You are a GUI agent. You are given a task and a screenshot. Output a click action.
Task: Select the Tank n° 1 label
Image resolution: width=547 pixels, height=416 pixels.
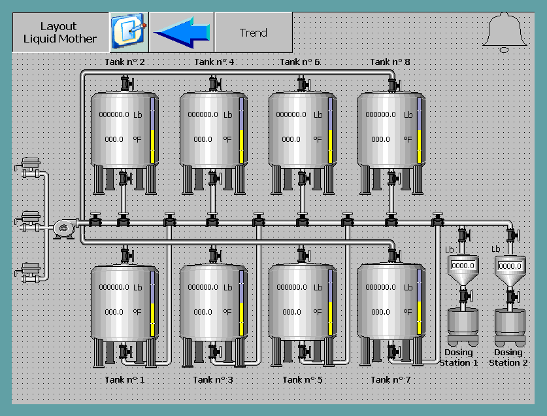125,379
